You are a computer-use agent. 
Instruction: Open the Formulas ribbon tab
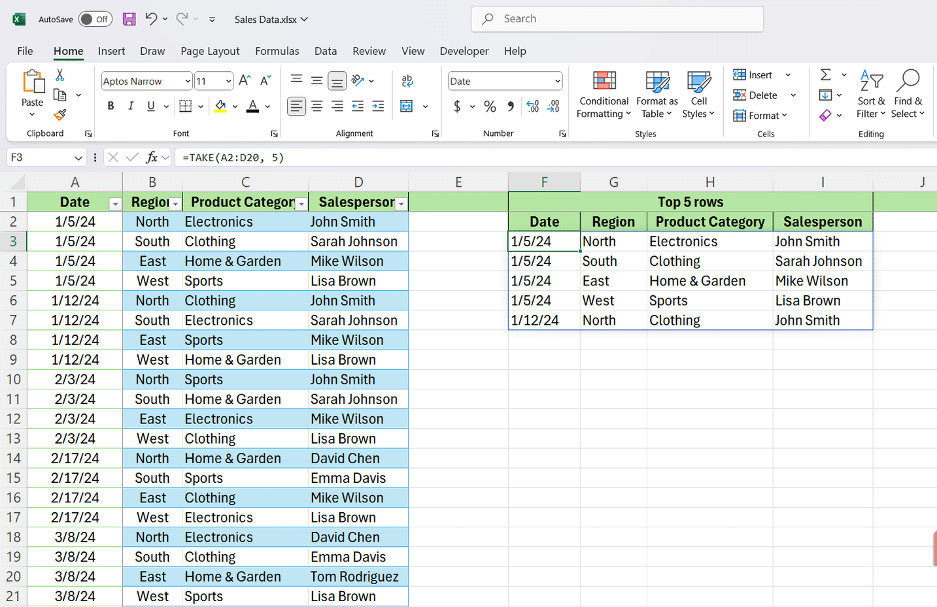pos(277,51)
